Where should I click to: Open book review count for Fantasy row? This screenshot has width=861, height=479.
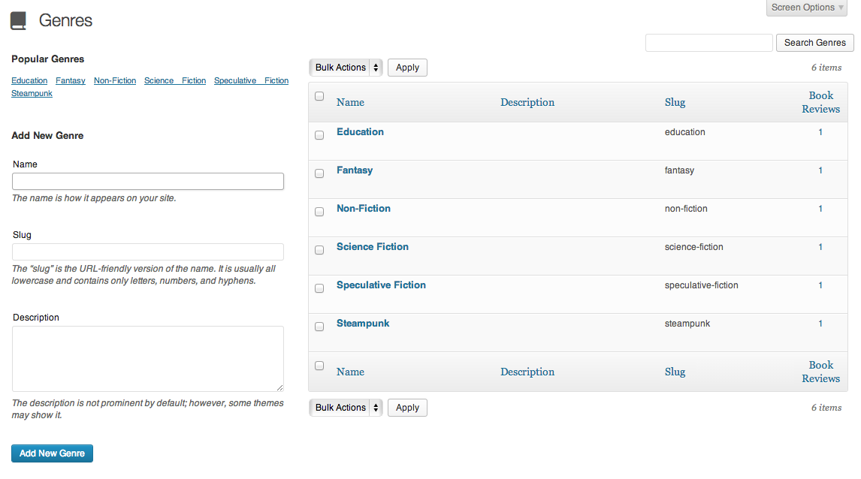[820, 170]
